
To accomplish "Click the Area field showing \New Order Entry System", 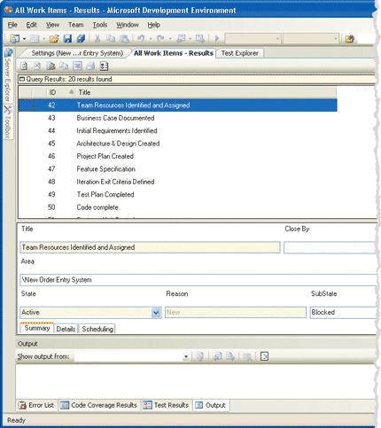I will coord(198,280).
